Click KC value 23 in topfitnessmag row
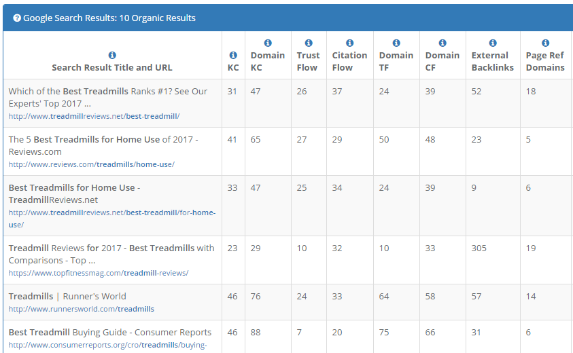This screenshot has width=573, height=353. point(232,248)
